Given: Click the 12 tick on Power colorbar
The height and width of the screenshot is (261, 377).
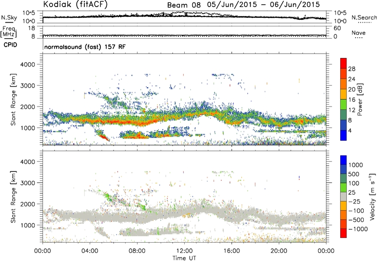Looking at the screenshot, I should tap(352, 110).
